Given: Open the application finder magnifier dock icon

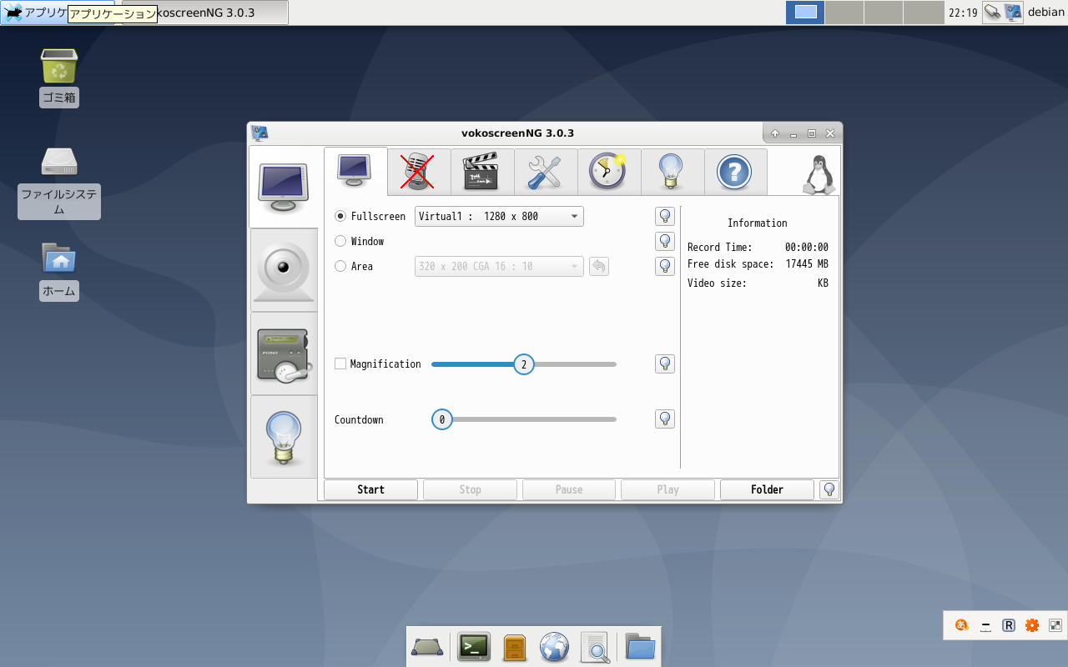Looking at the screenshot, I should [596, 647].
